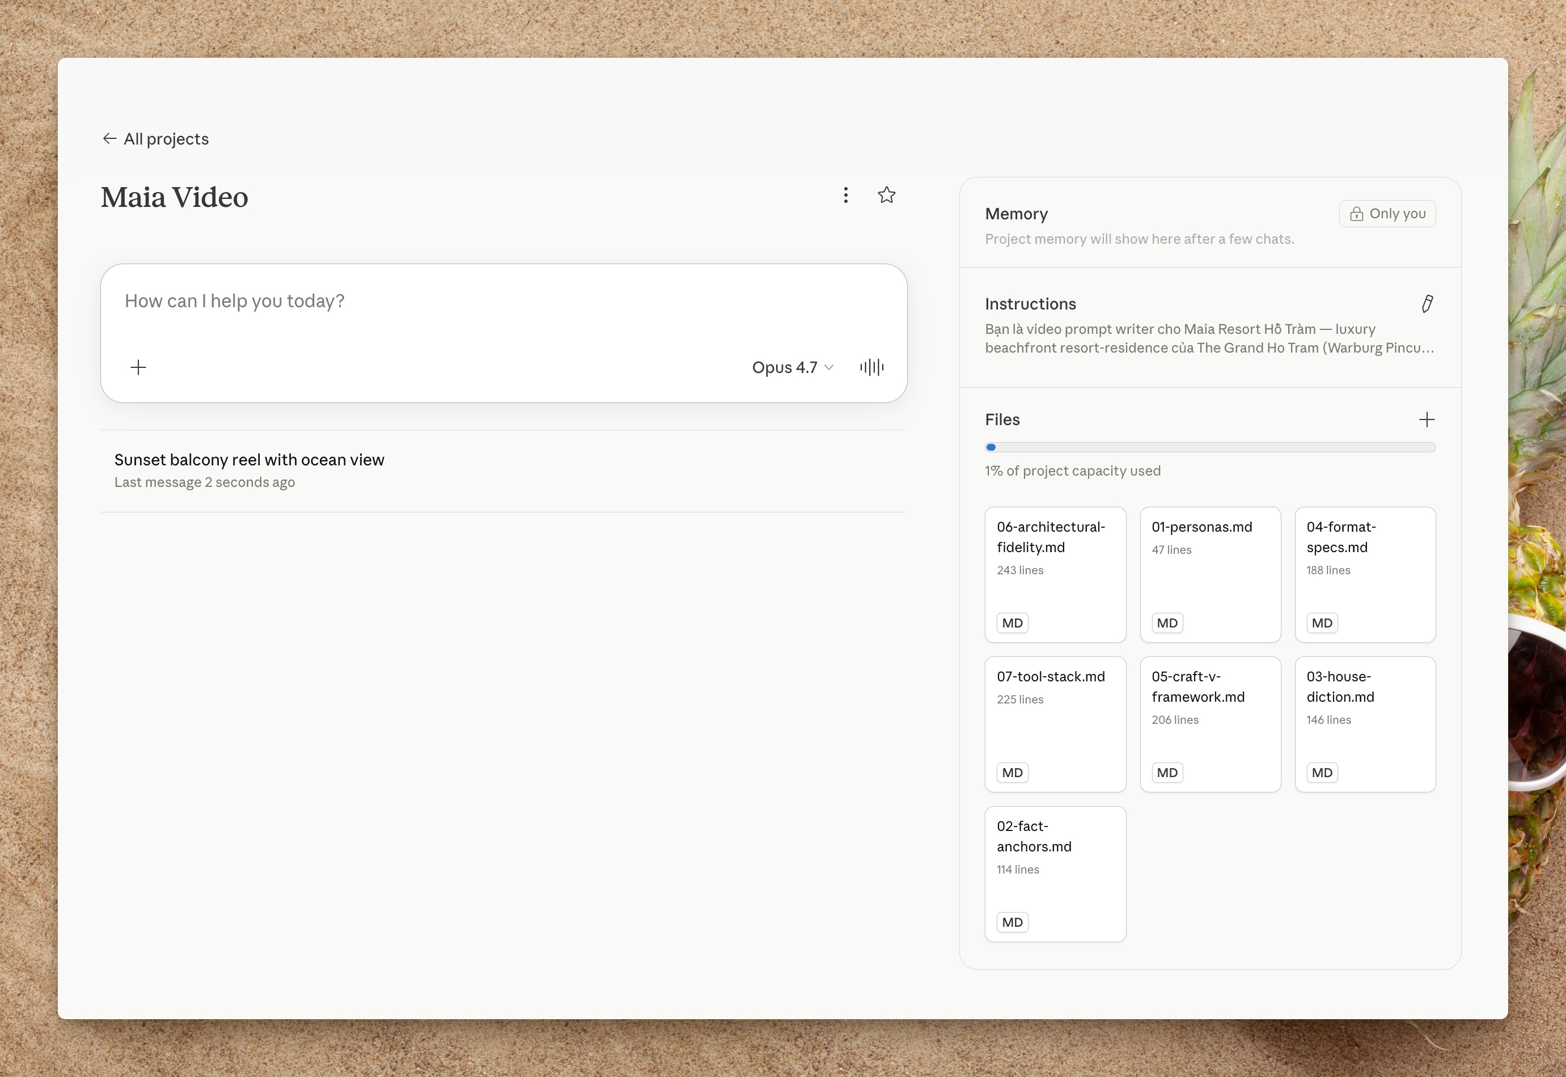Star the Maia Video project
Screen dimensions: 1566x1077
pyautogui.click(x=886, y=195)
